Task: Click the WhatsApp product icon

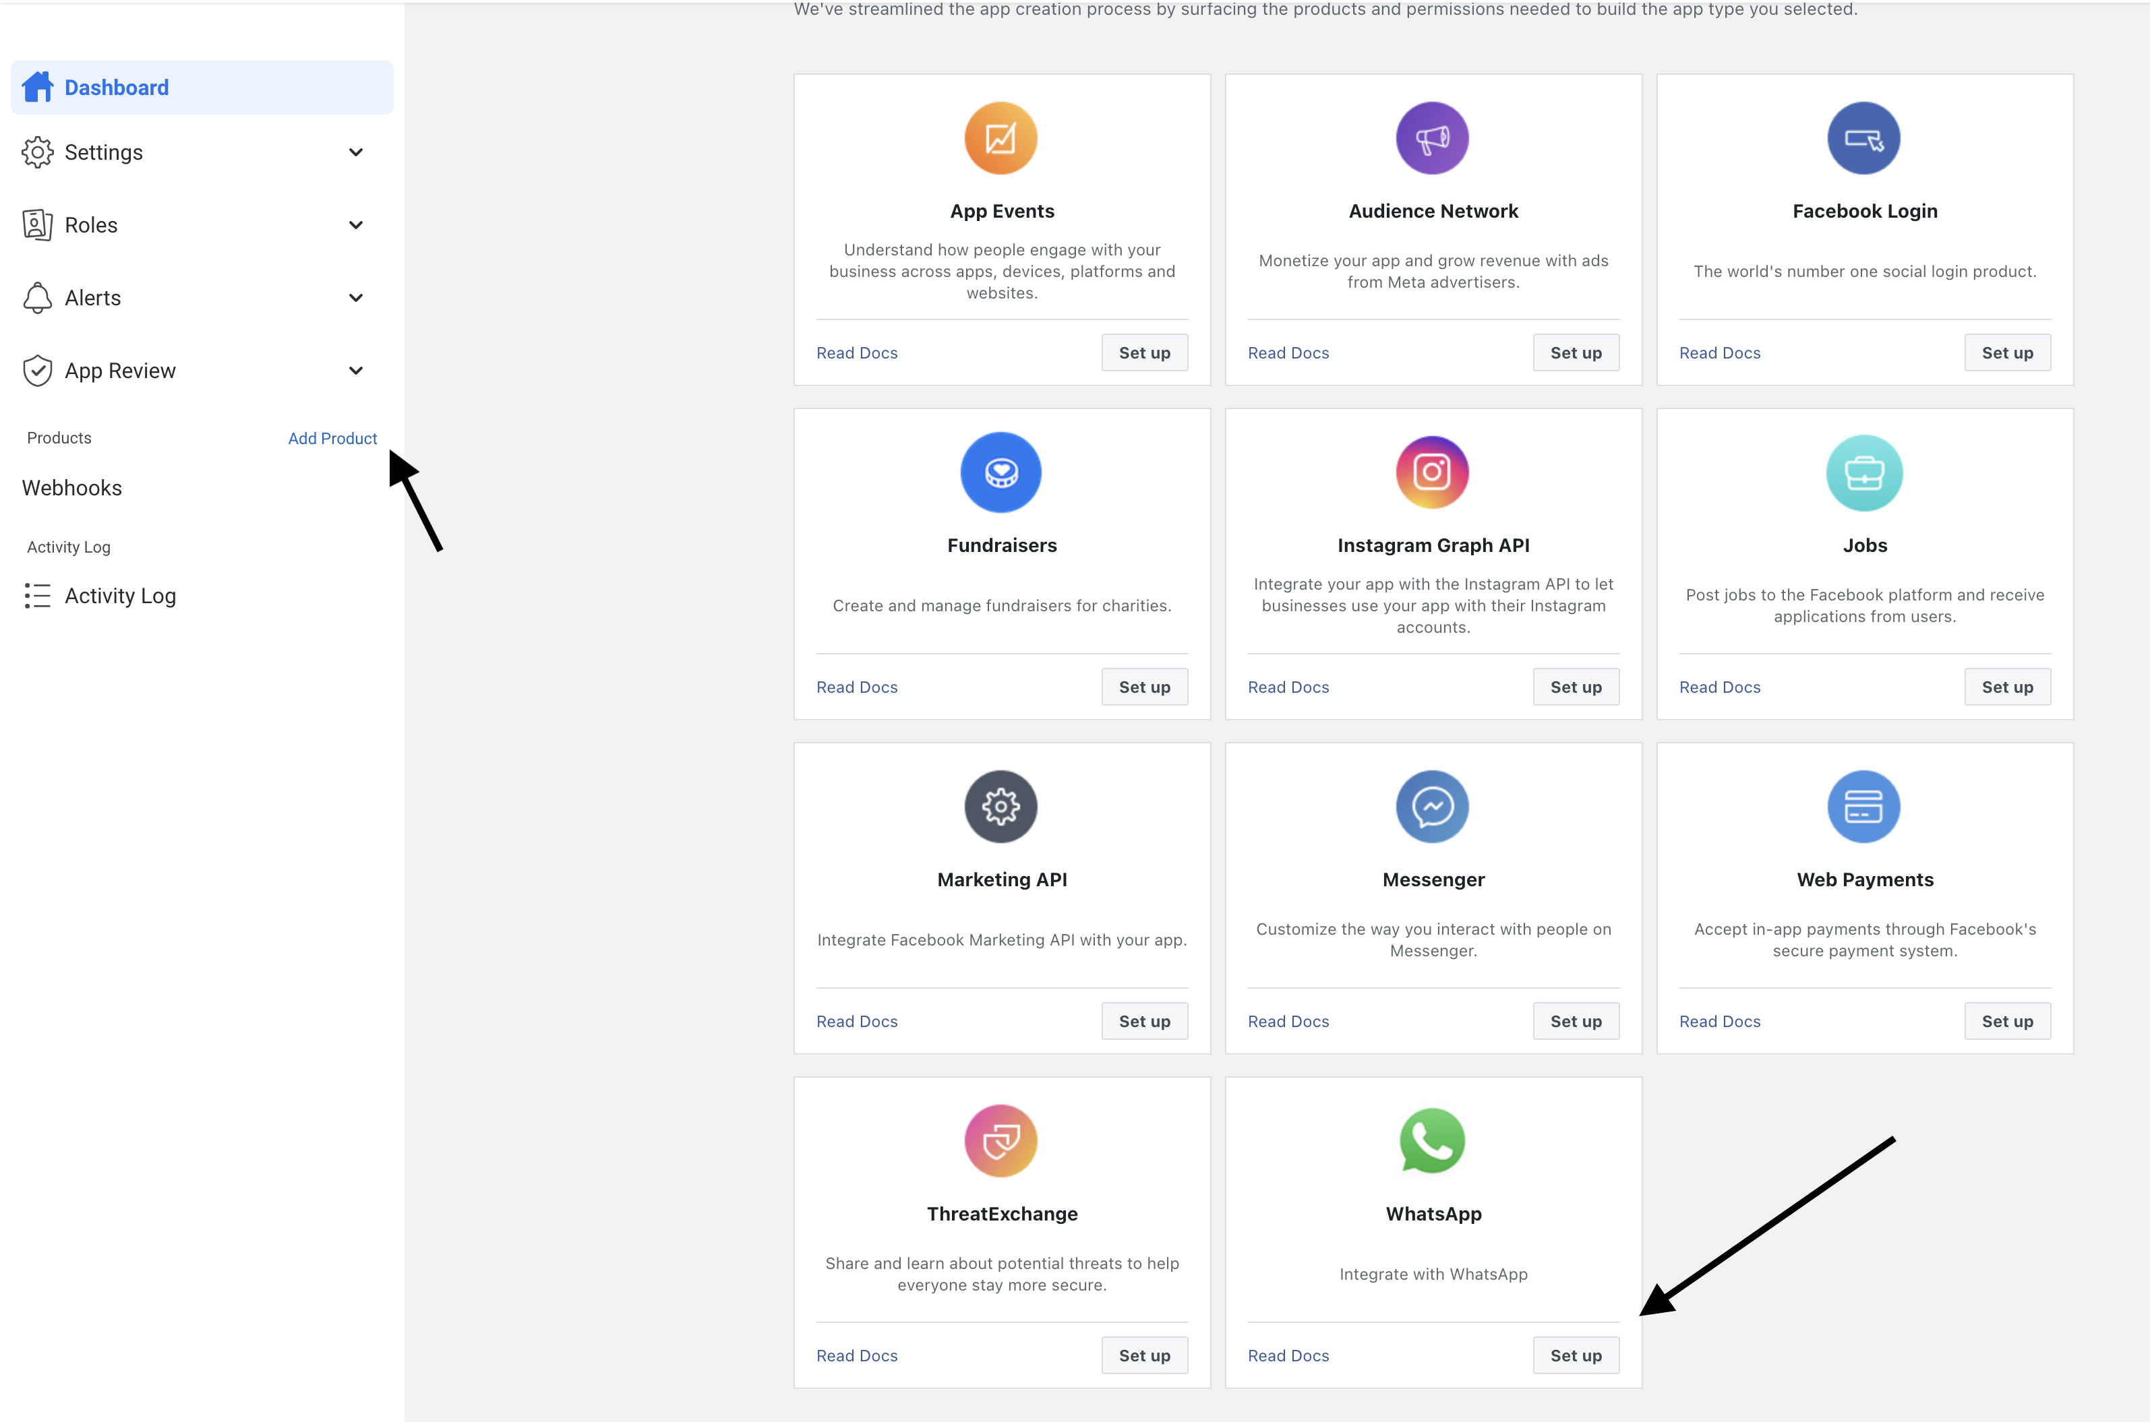Action: (x=1433, y=1141)
